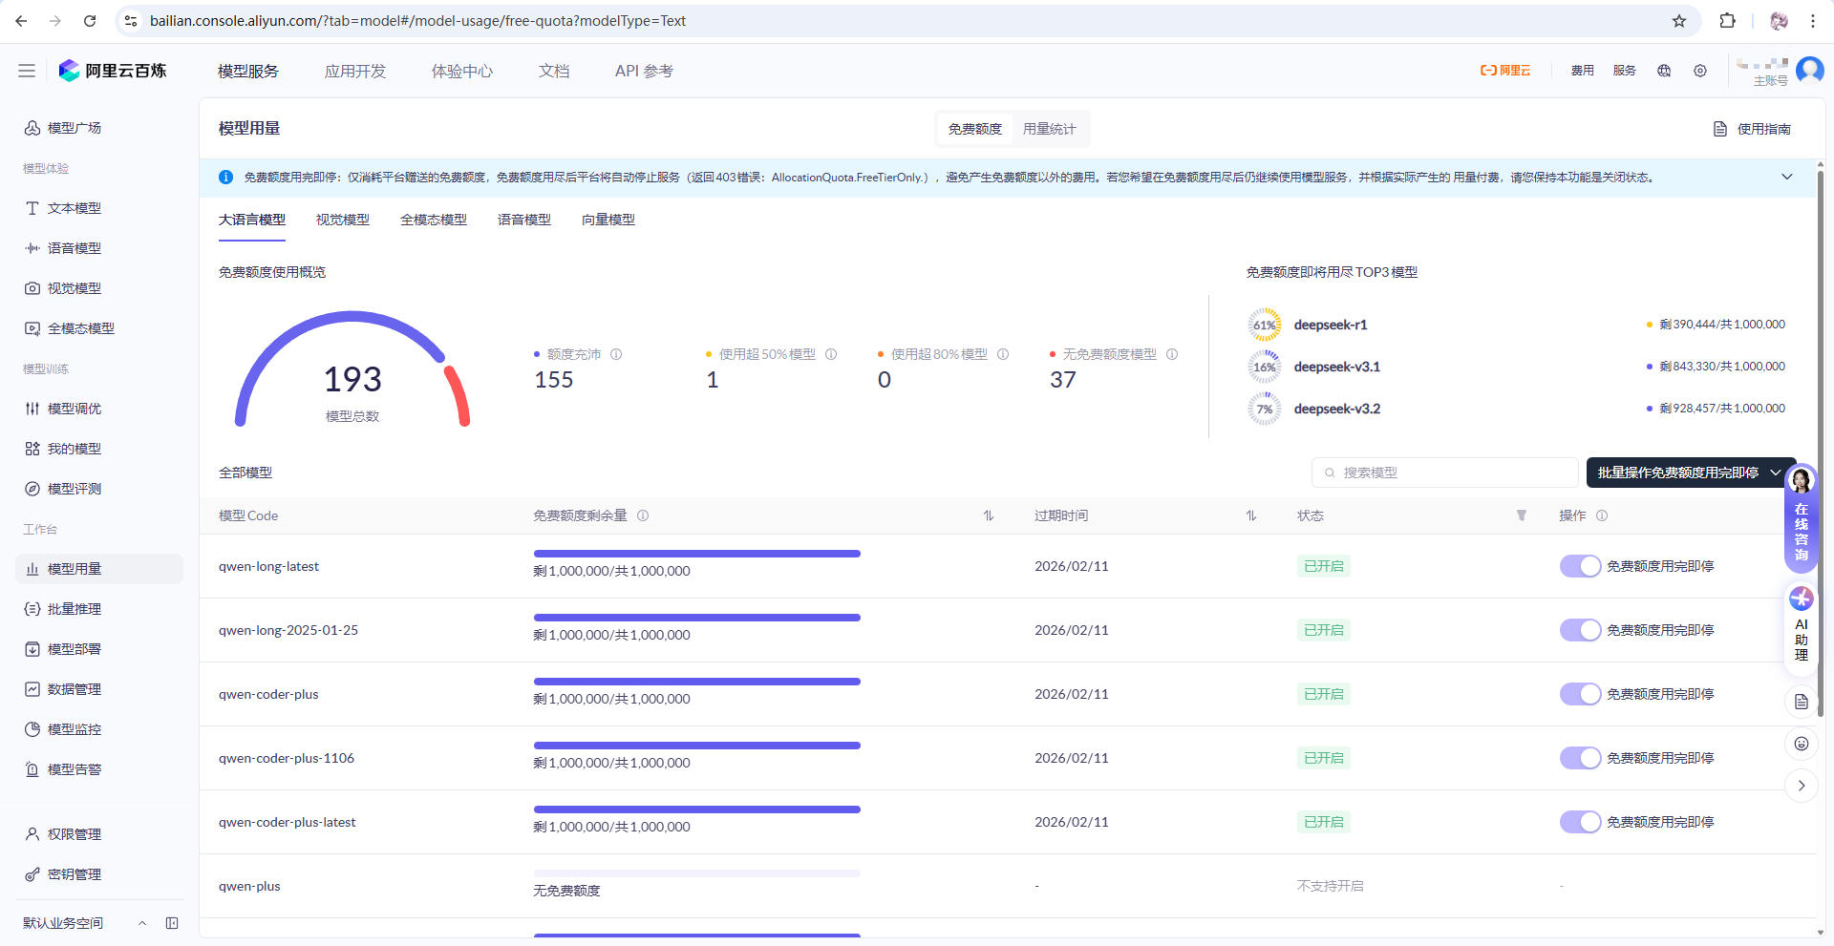Expand the blue notice banner chevron
The image size is (1834, 946).
click(x=1787, y=177)
